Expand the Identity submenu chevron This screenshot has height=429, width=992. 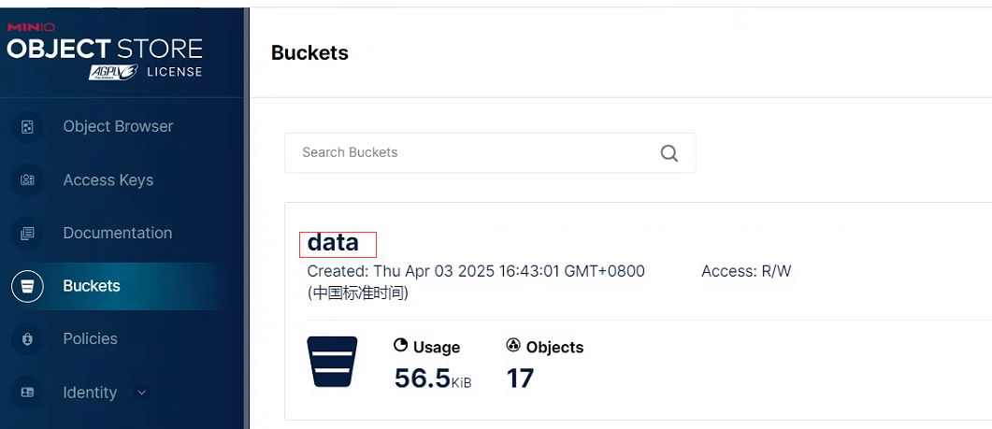[x=142, y=393]
